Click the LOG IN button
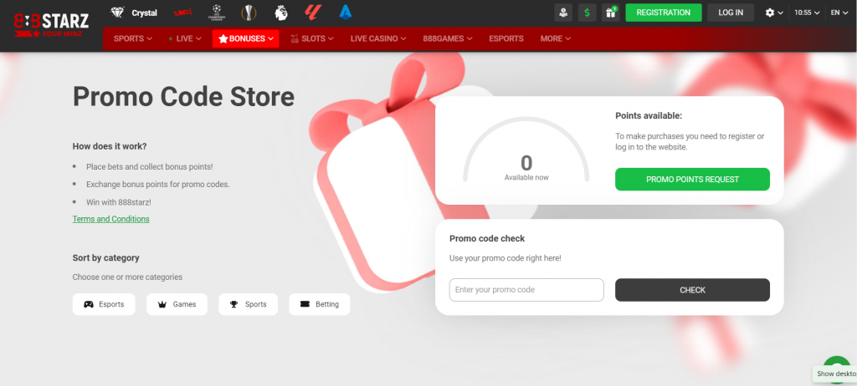The image size is (857, 386). pos(731,13)
